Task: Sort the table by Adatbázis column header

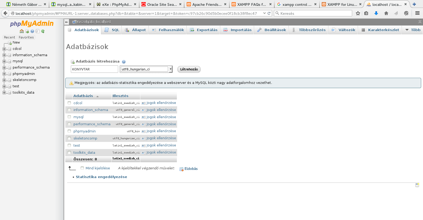Action: click(x=83, y=96)
